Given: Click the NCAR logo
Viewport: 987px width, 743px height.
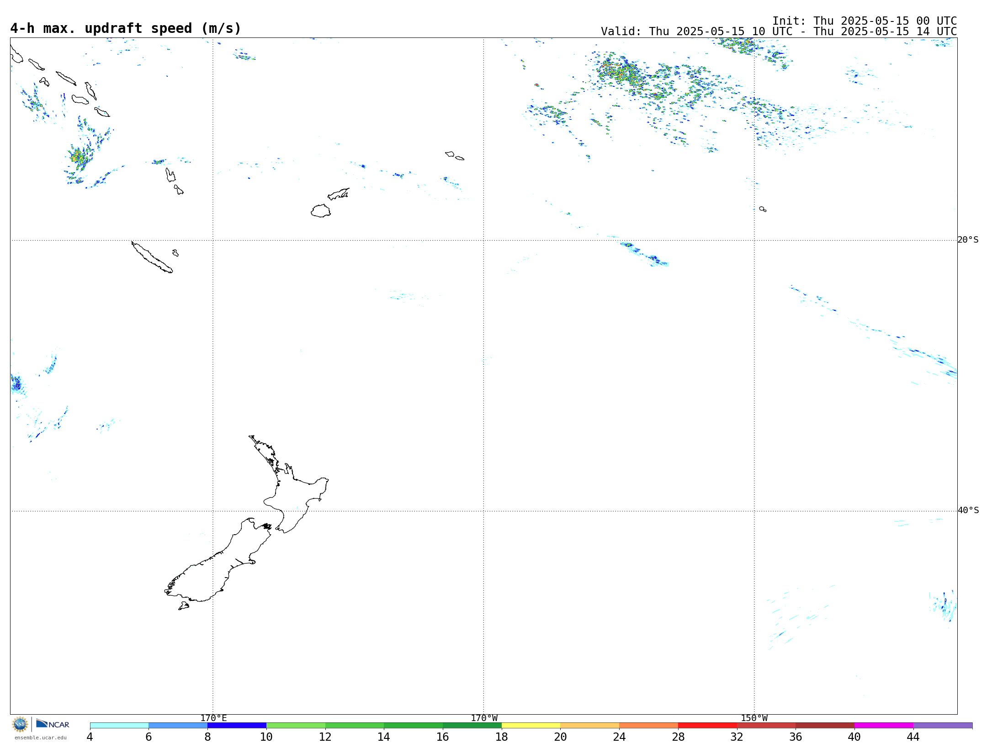Looking at the screenshot, I should tap(53, 724).
